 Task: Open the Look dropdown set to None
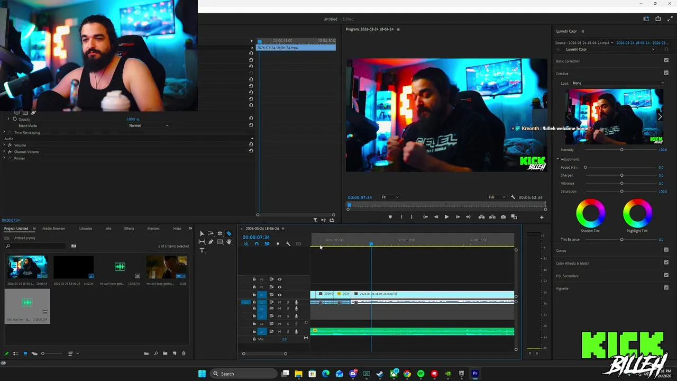pyautogui.click(x=618, y=83)
